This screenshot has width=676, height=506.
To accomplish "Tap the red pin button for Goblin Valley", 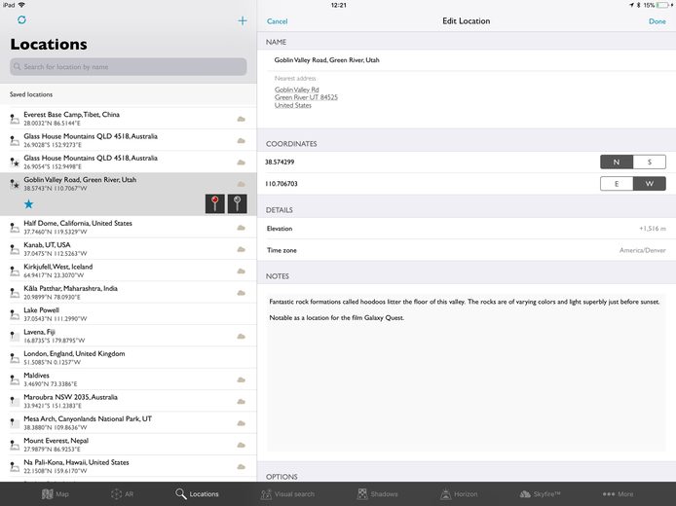I will 214,203.
